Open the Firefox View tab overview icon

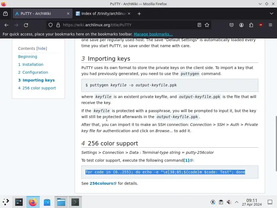pyautogui.click(x=5, y=14)
